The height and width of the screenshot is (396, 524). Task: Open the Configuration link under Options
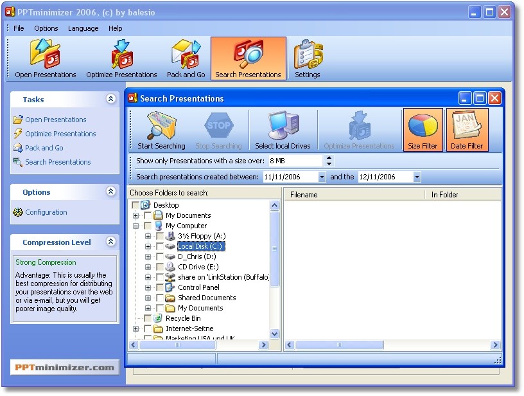click(x=46, y=212)
